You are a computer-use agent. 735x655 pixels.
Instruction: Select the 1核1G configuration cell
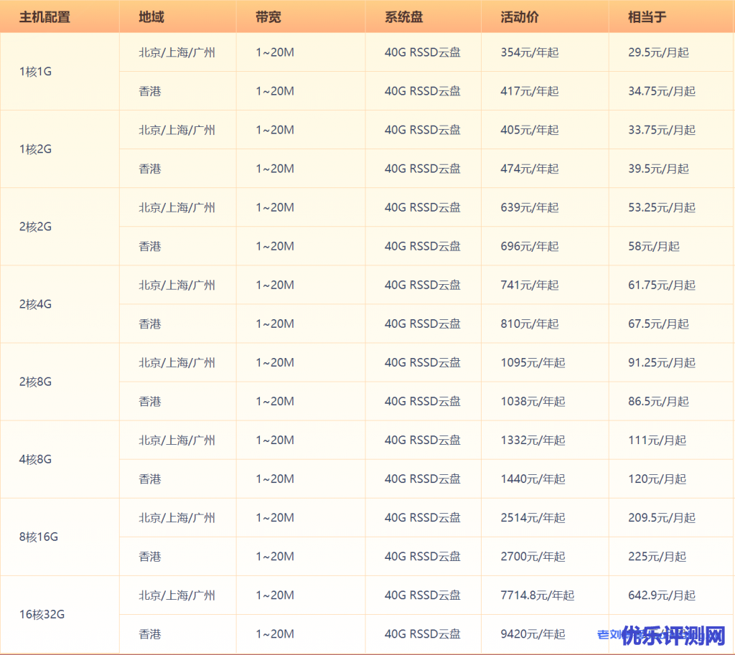tap(35, 72)
